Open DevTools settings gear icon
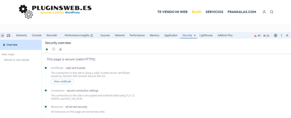Viewport: 291px width, 118px height. click(276, 35)
